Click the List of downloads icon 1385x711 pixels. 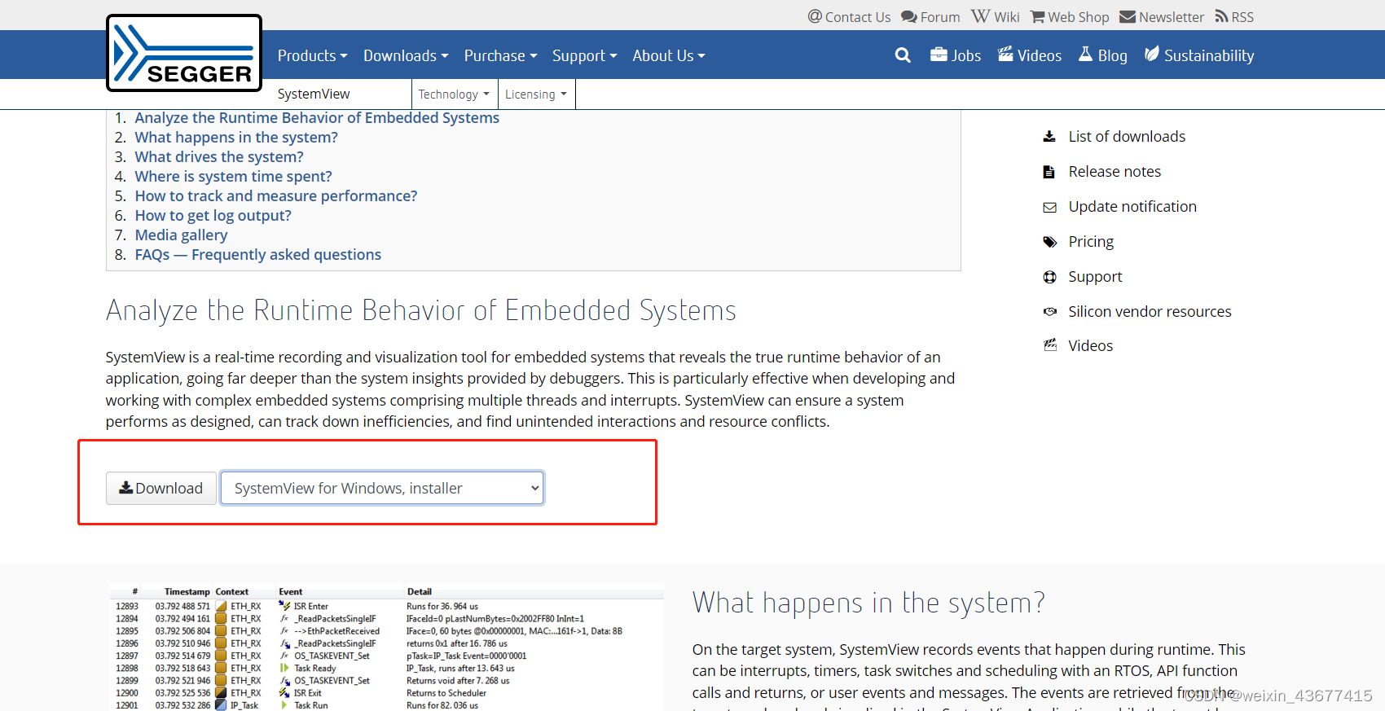pos(1049,136)
